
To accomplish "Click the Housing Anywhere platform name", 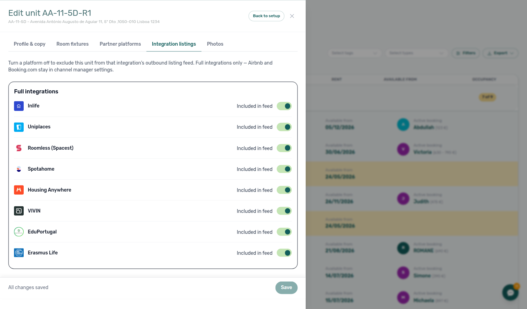I will pos(49,190).
